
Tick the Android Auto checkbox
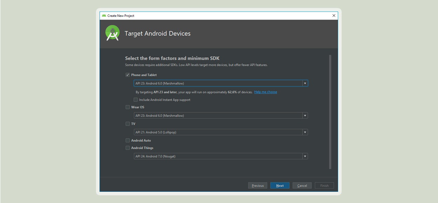(128, 140)
